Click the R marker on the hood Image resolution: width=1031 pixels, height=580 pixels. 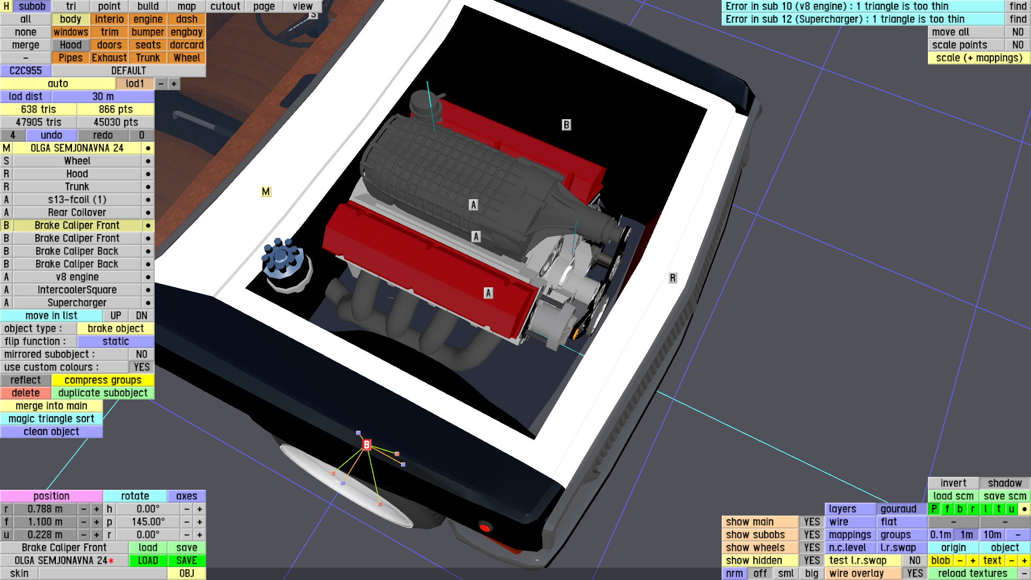(x=672, y=278)
